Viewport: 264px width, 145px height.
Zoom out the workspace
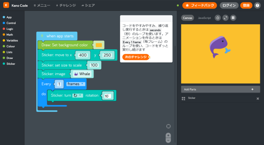168,140
